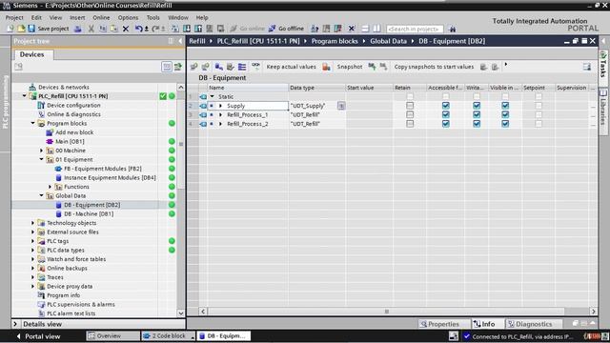The height and width of the screenshot is (343, 610).
Task: Click the Expand all rows icon in DB toolbar
Action: pos(242,67)
